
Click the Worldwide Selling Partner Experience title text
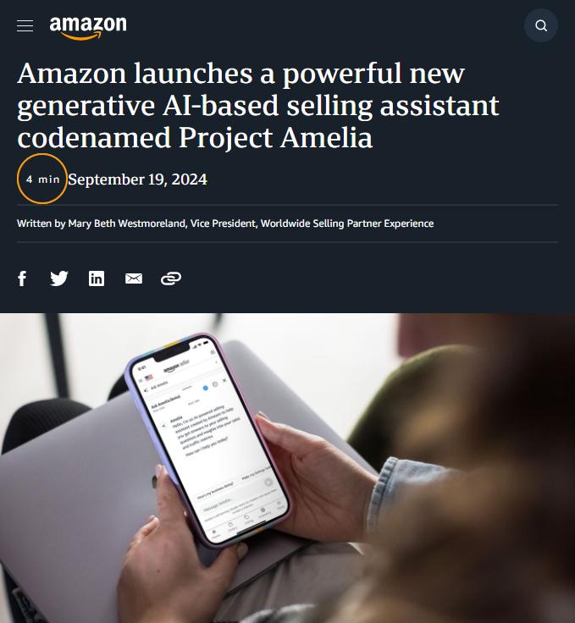[347, 223]
